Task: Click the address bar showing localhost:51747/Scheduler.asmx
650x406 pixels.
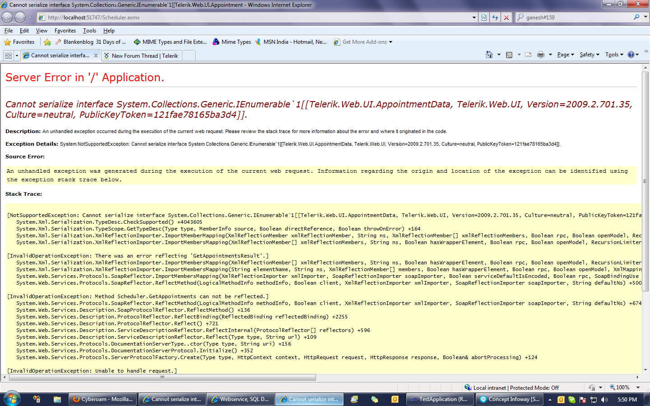Action: click(x=254, y=18)
